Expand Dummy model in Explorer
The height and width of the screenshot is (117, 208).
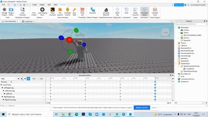(179, 38)
